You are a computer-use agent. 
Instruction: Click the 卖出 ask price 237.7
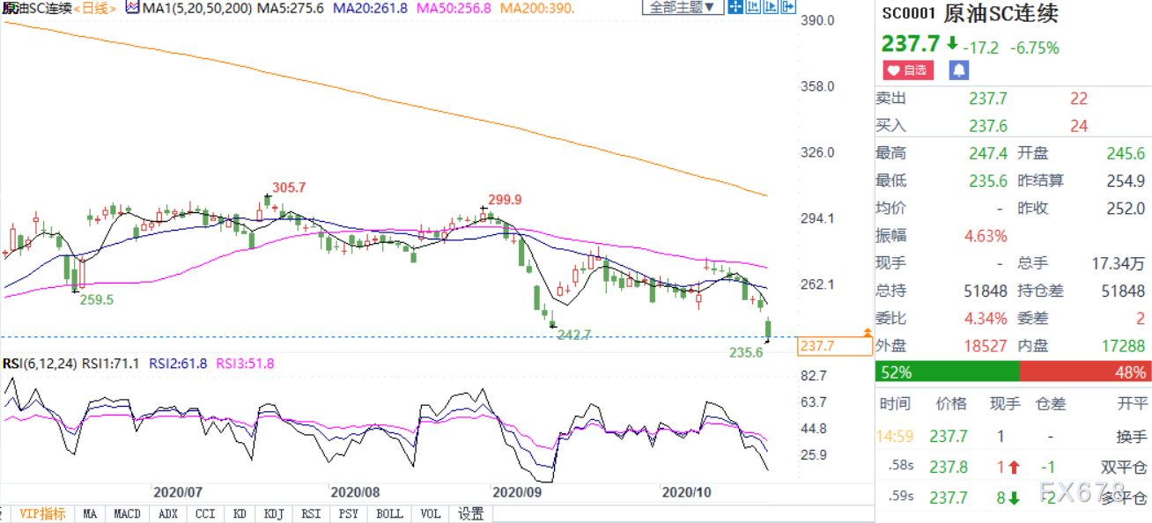pos(988,99)
